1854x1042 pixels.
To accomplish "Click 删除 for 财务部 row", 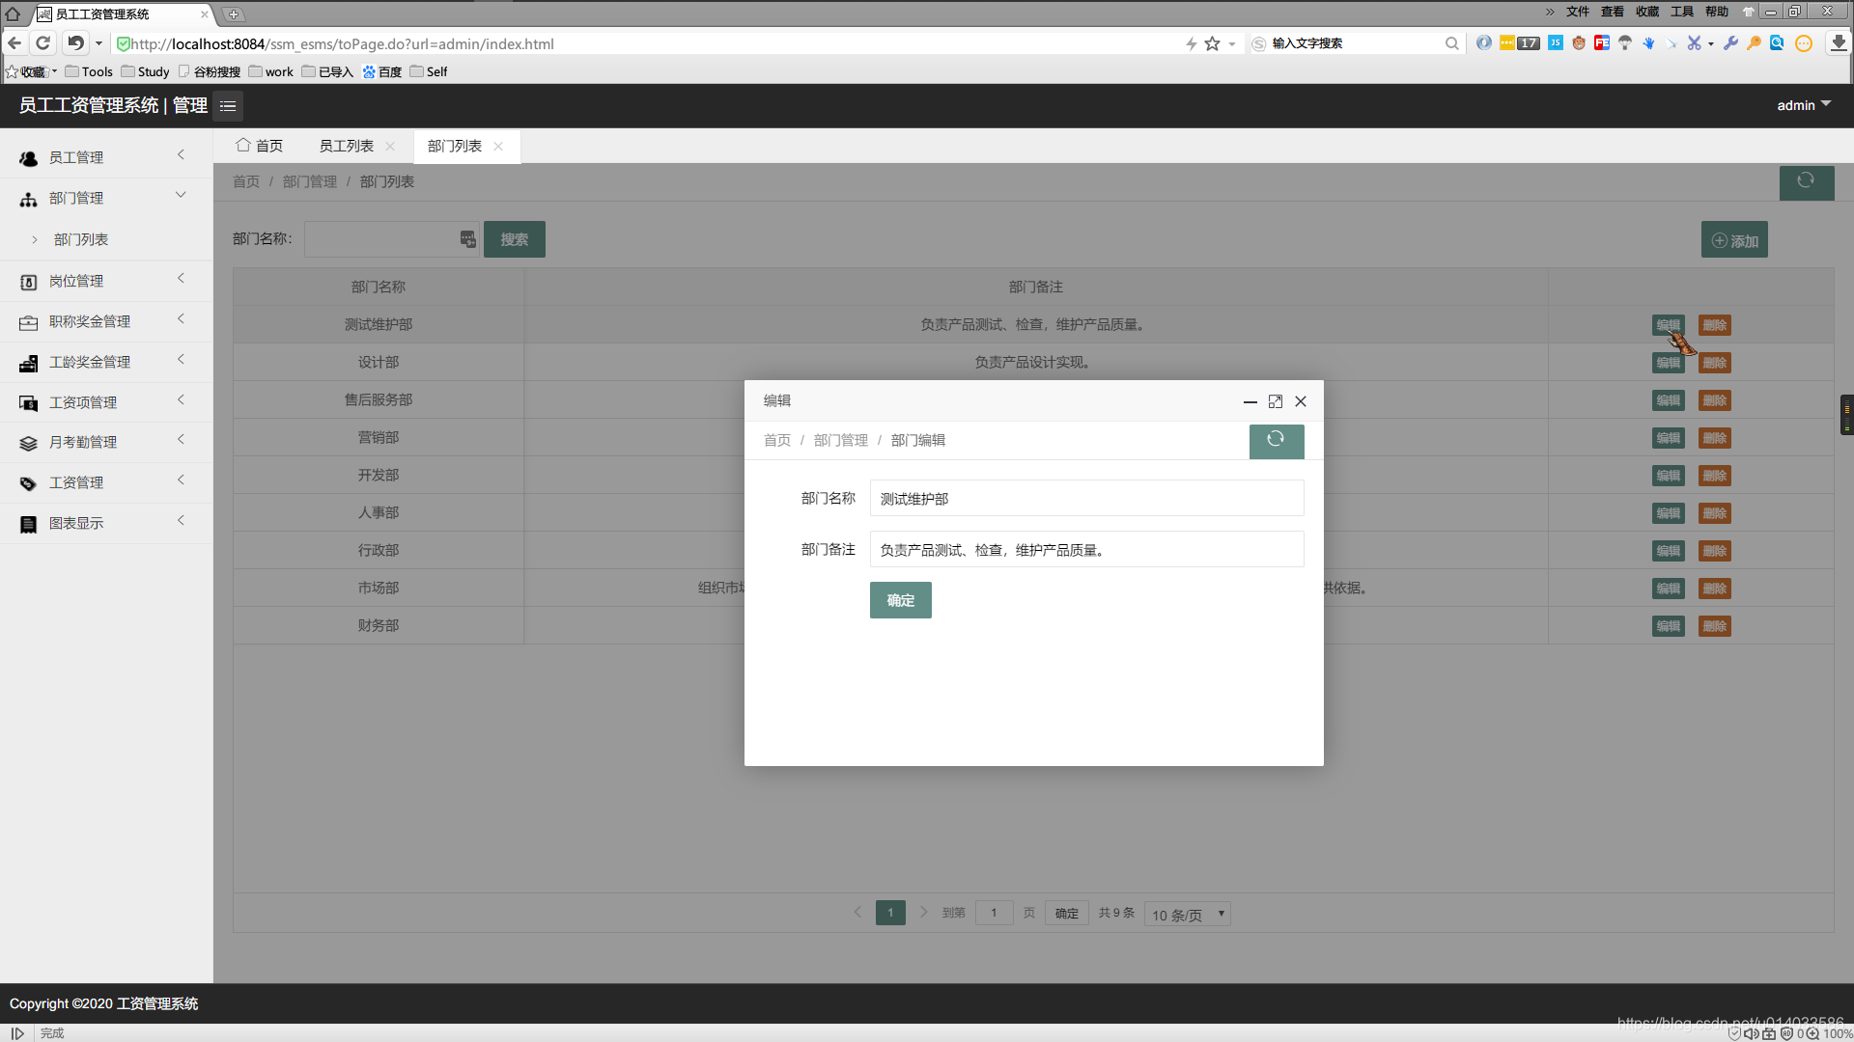I will [1715, 626].
